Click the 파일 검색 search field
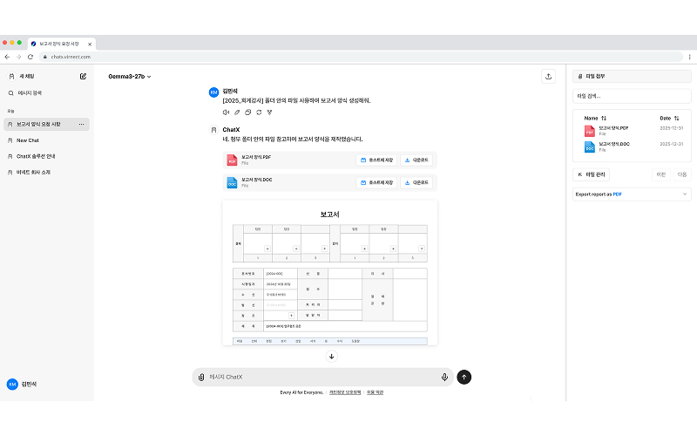 click(x=632, y=96)
